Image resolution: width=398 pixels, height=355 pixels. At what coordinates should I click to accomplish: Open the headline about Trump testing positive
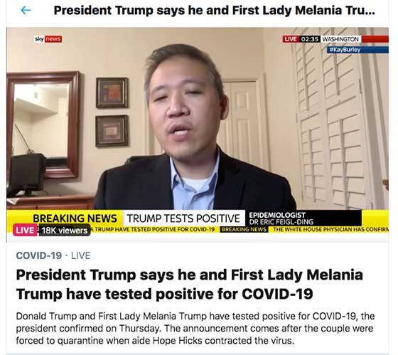(189, 285)
